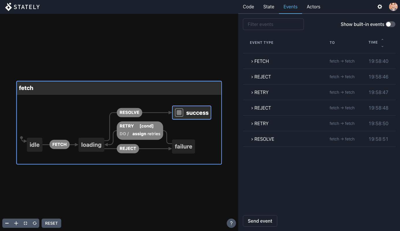Click the Stately logo
Screen dimensions: 400x231
click(x=23, y=7)
